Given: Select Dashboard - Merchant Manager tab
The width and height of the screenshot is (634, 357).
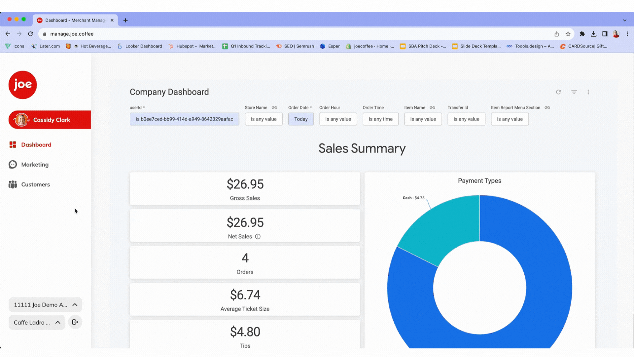Looking at the screenshot, I should tap(75, 20).
